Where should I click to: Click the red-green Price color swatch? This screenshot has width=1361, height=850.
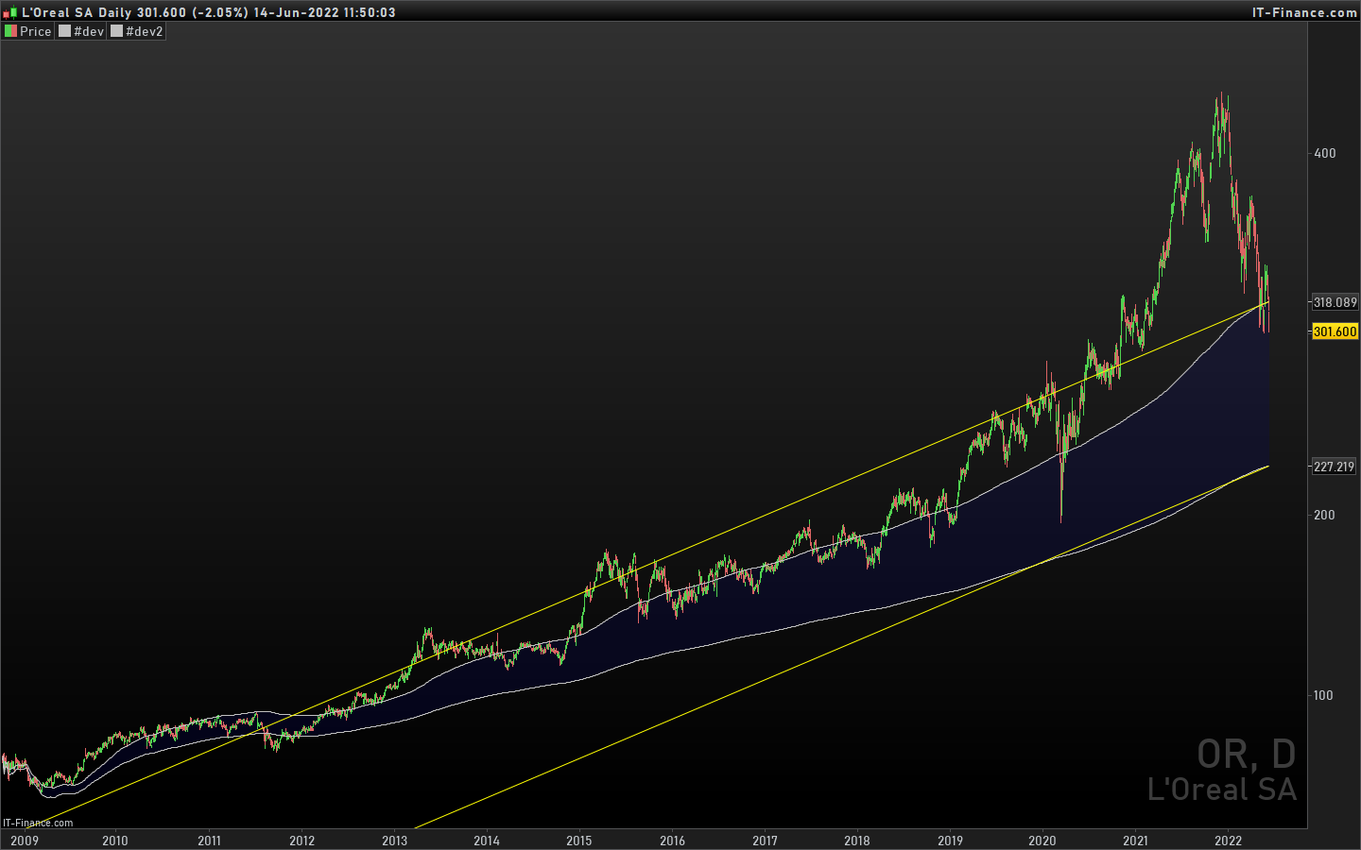pyautogui.click(x=10, y=31)
